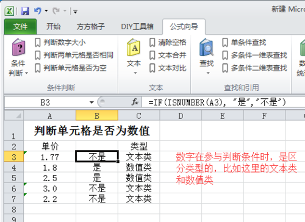Run the 文本合并 command

click(x=168, y=56)
